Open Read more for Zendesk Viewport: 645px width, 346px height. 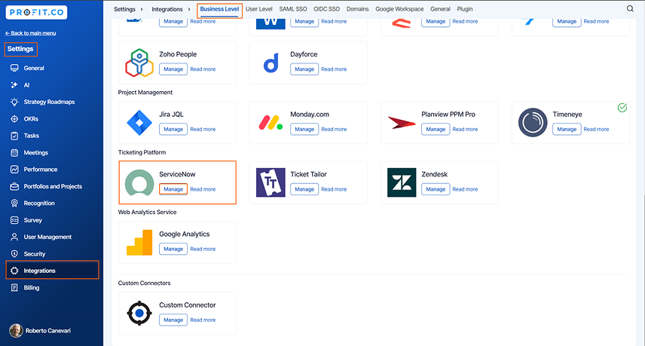[x=465, y=189]
